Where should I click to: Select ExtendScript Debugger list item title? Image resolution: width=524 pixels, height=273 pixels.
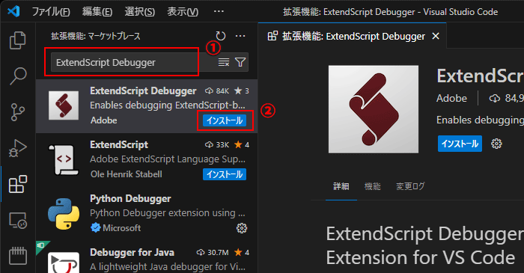tap(143, 91)
